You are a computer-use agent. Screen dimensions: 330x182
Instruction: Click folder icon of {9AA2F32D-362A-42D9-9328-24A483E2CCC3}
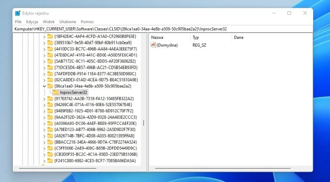click(50, 117)
